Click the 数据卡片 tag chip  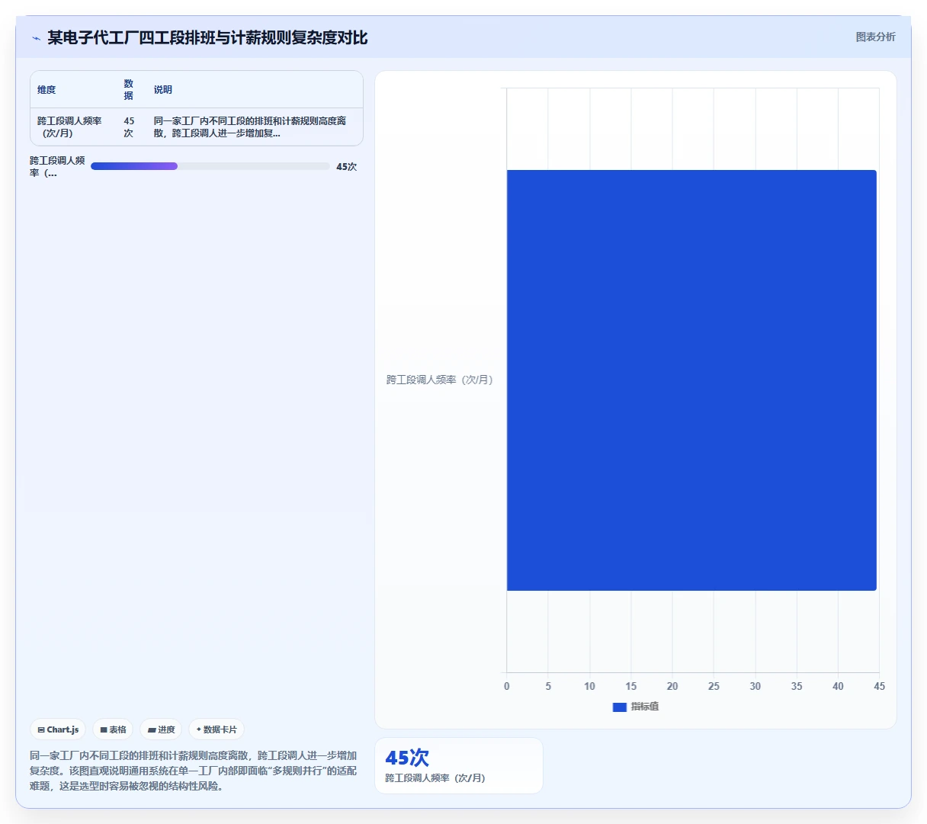click(217, 729)
